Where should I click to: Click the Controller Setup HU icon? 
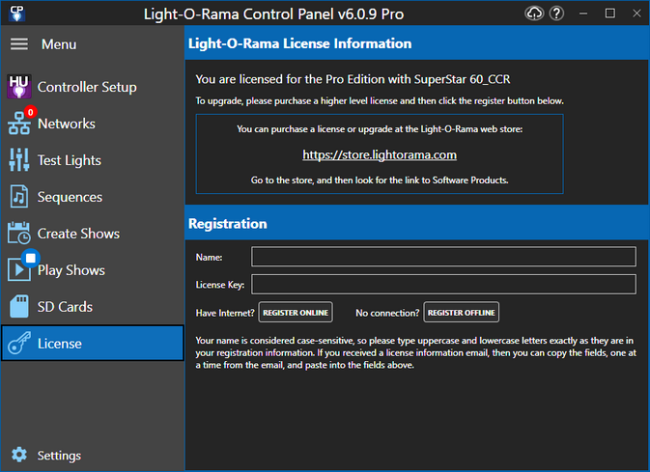pyautogui.click(x=19, y=87)
